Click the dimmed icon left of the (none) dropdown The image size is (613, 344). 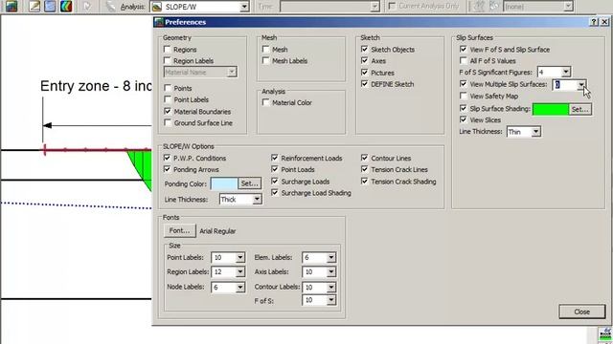tap(494, 7)
